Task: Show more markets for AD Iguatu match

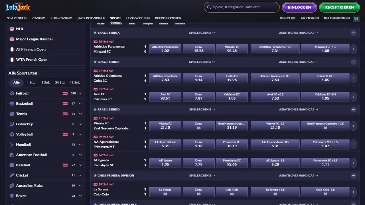Action: [x=354, y=163]
